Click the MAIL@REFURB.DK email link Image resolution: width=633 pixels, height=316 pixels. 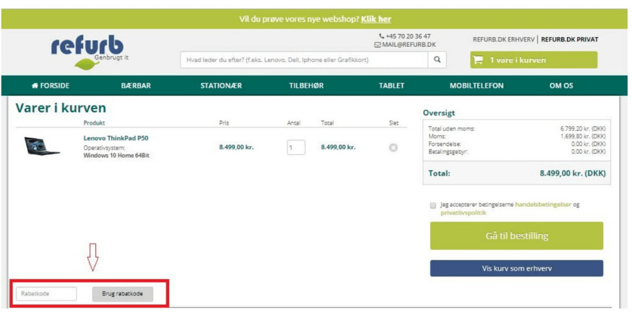coord(409,45)
